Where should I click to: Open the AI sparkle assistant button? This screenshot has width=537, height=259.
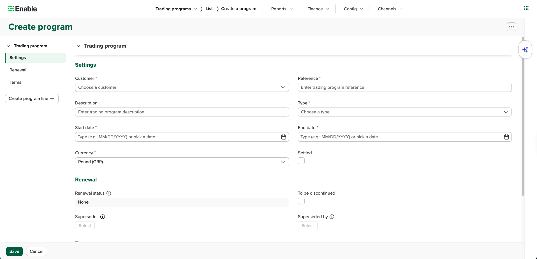pos(525,50)
